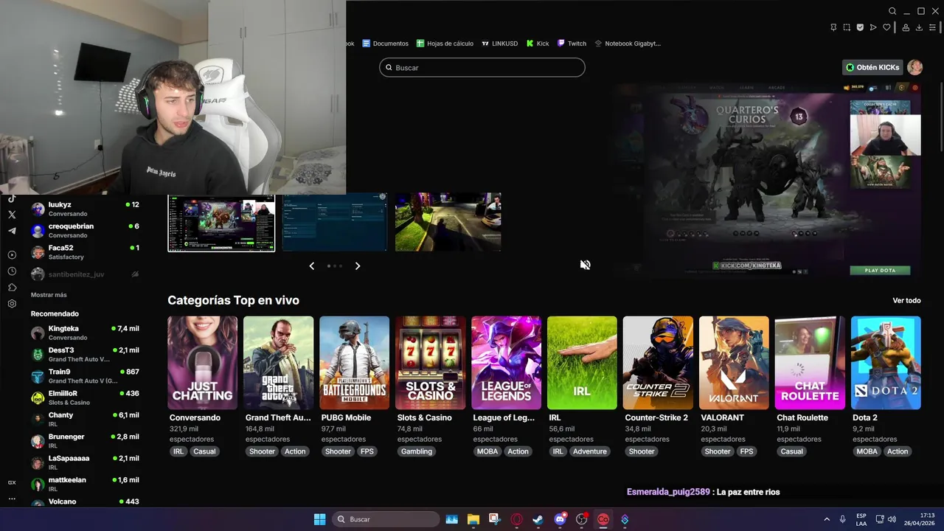Open the Dota 2 category card
944x531 pixels.
886,363
